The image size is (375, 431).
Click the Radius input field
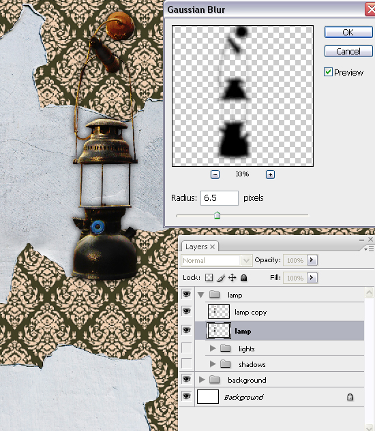point(220,198)
